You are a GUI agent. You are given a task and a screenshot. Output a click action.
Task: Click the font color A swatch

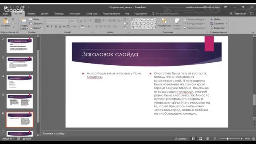tap(89, 26)
